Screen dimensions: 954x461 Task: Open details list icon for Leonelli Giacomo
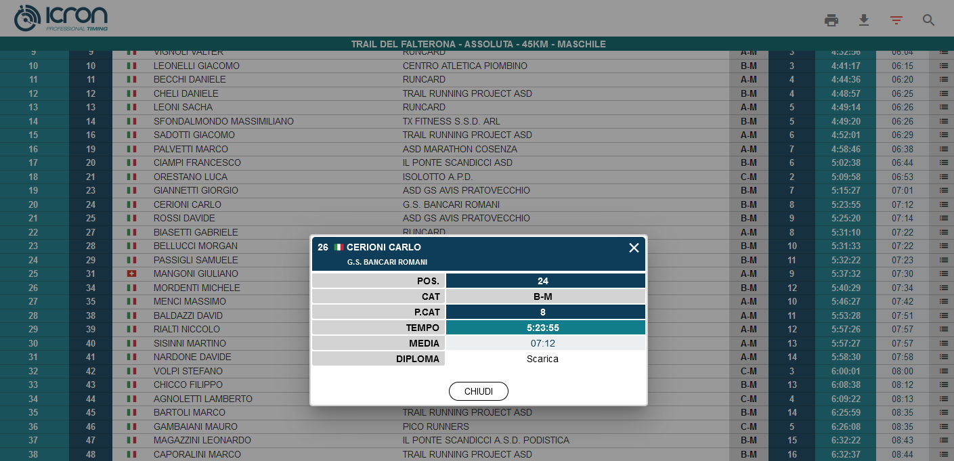click(x=943, y=66)
